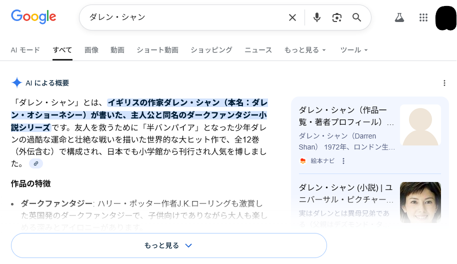Screen dimensions: 457x264
Task: Click the Google logo
Action: coord(33,16)
